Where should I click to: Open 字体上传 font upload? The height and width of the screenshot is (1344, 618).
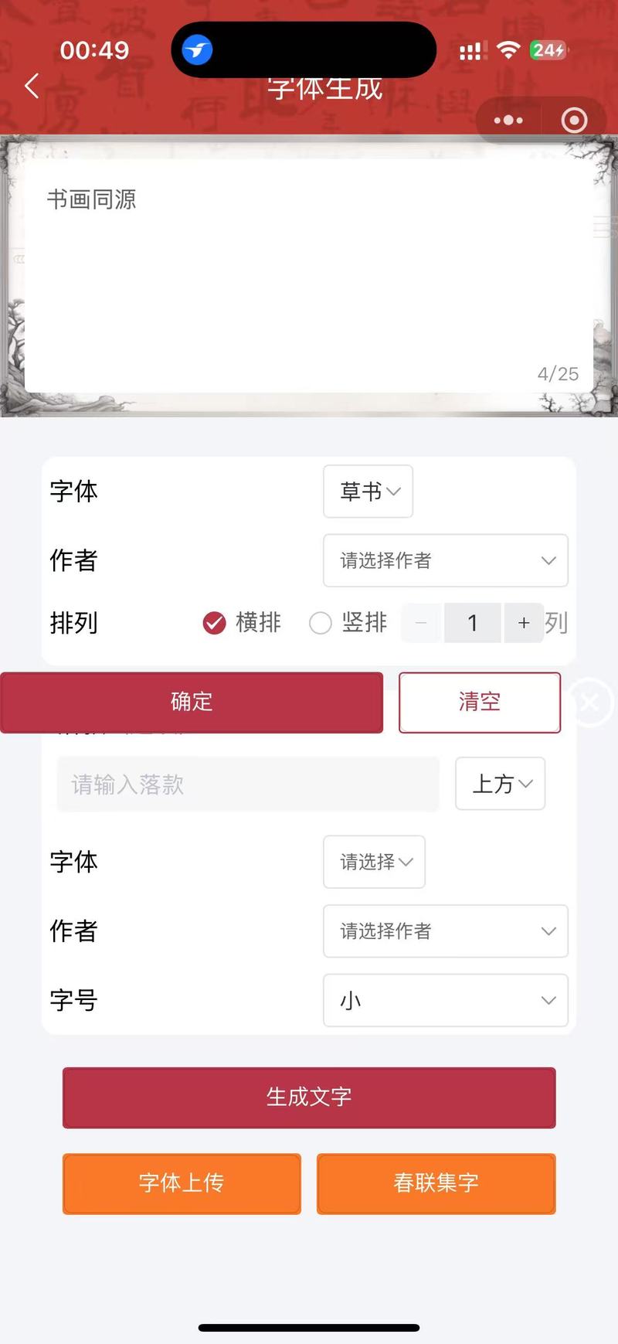tap(182, 1183)
